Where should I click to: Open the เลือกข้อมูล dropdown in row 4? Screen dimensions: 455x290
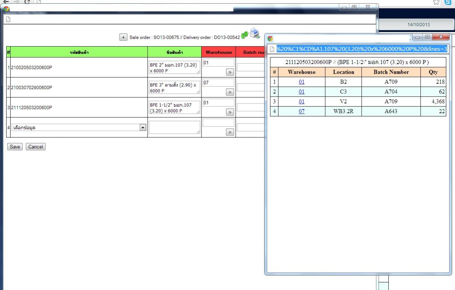pos(79,128)
